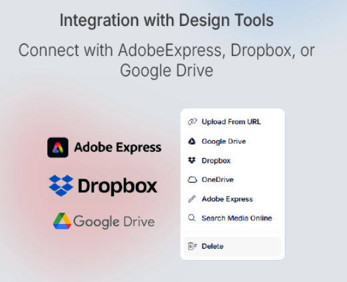Screen dimensions: 347x282
Task: Click the Dropbox icon in the menu
Action: (x=192, y=161)
